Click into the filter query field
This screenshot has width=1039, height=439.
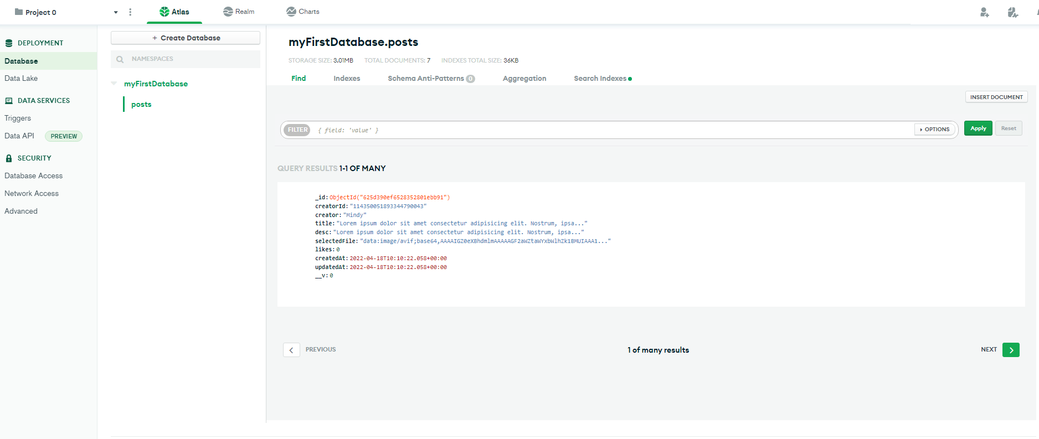click(609, 130)
